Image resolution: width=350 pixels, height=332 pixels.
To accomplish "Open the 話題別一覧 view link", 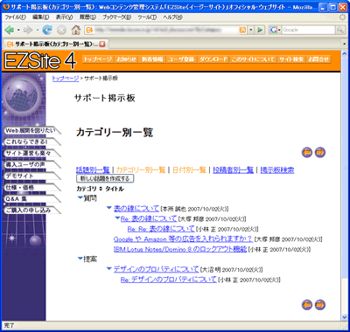I will point(93,170).
